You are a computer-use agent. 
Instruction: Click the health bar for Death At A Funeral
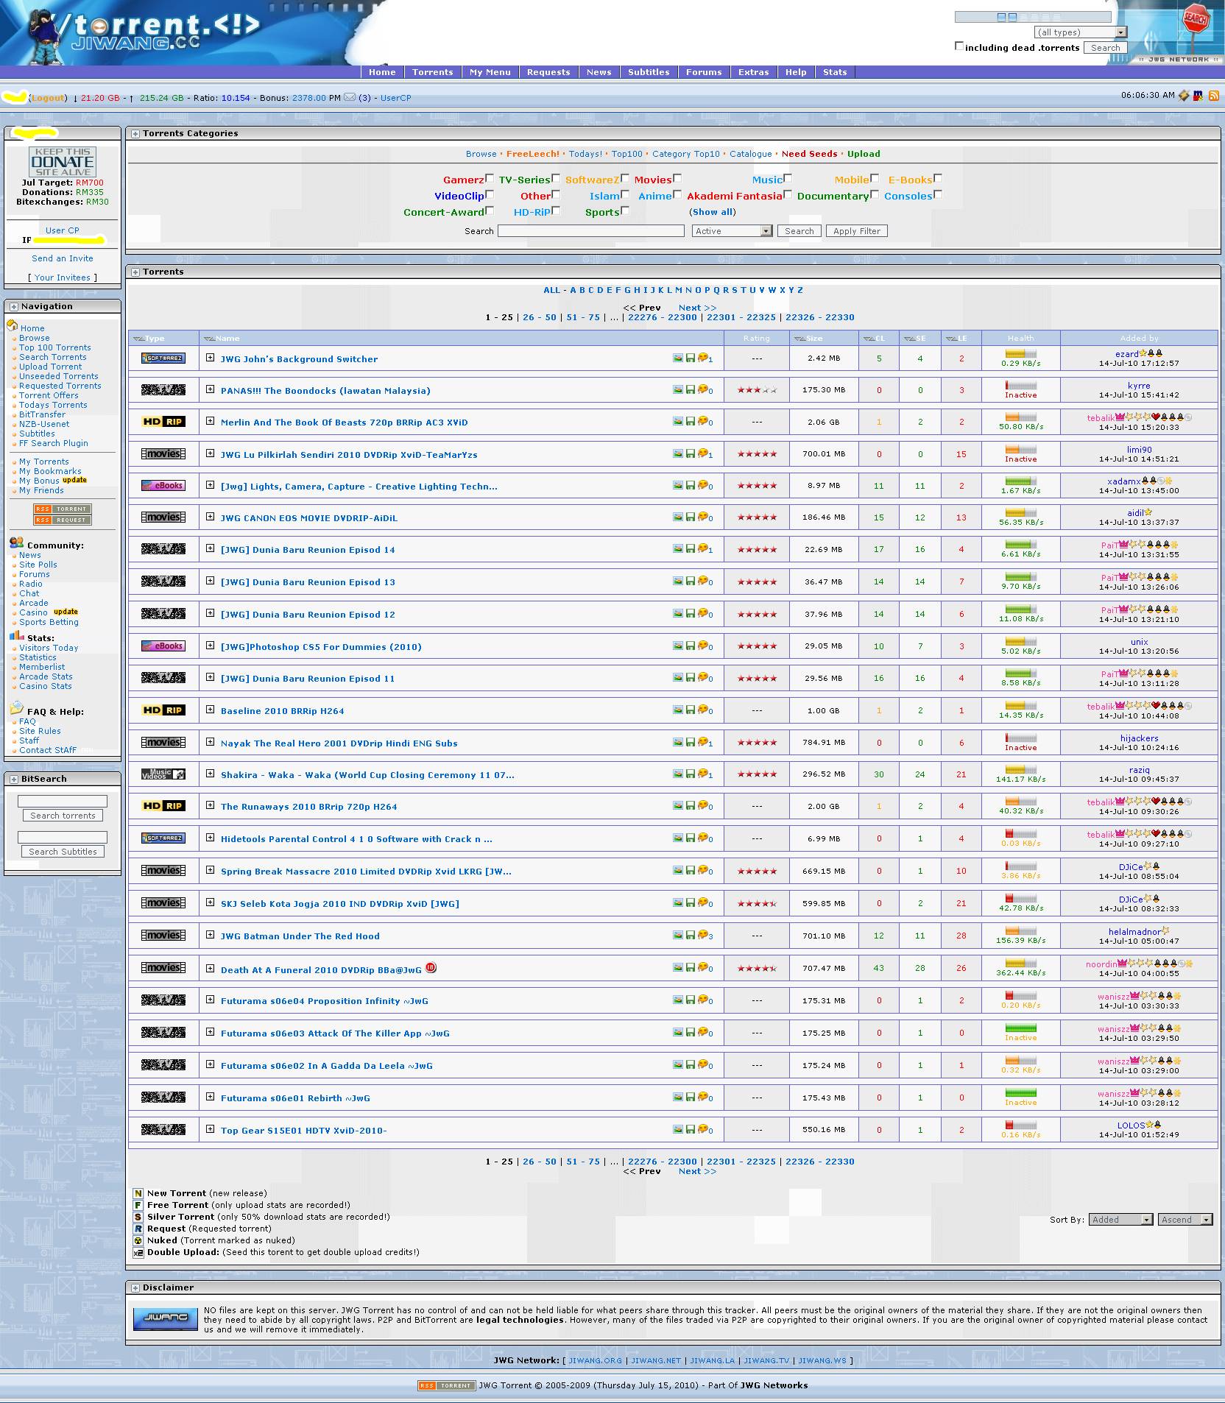[x=1020, y=963]
